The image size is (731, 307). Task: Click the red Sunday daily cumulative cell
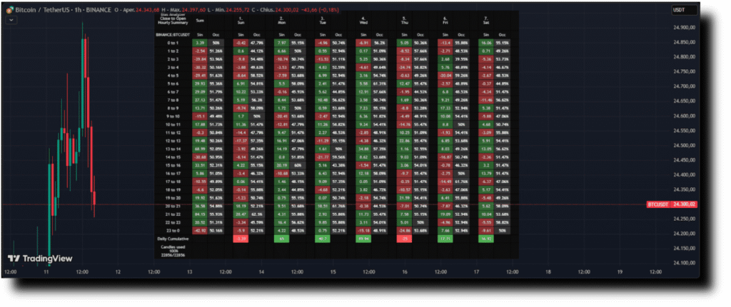(x=241, y=239)
